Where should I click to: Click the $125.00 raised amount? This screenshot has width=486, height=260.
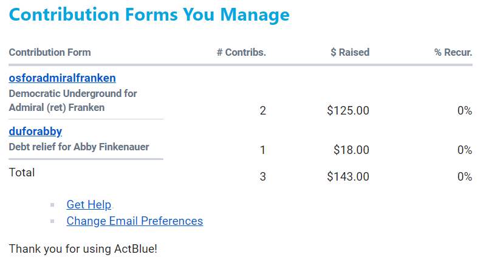[x=347, y=110]
